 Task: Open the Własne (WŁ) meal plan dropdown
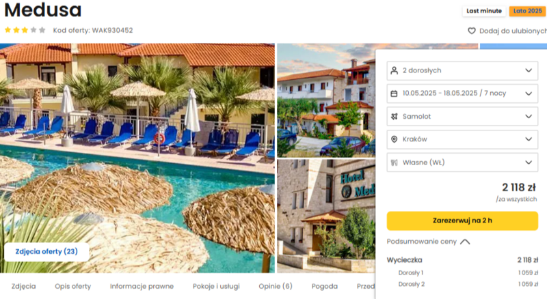click(462, 162)
